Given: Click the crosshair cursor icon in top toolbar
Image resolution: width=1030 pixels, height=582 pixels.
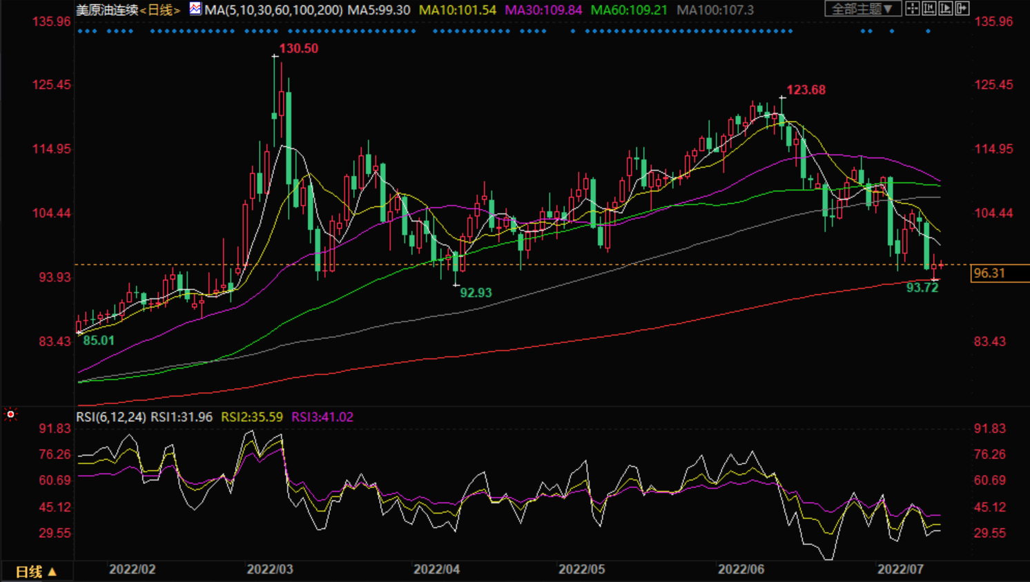Looking at the screenshot, I should tap(913, 9).
